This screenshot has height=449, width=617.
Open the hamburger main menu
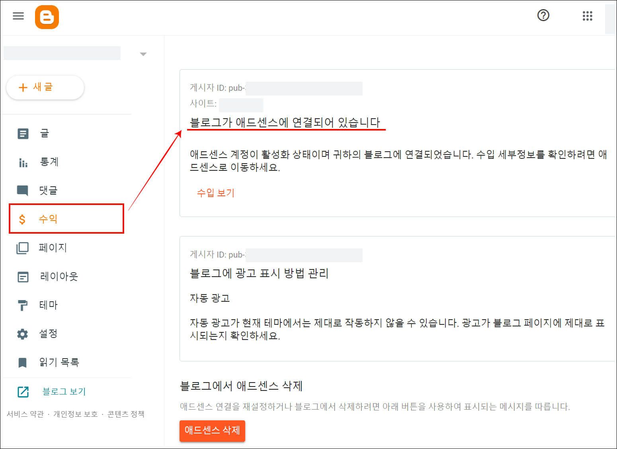click(18, 16)
